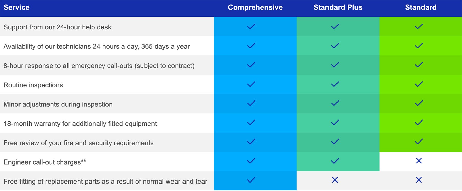This screenshot has height=191, width=462.
Task: Click Comprehensive checkmark for 18-month warranty
Action: click(x=251, y=123)
